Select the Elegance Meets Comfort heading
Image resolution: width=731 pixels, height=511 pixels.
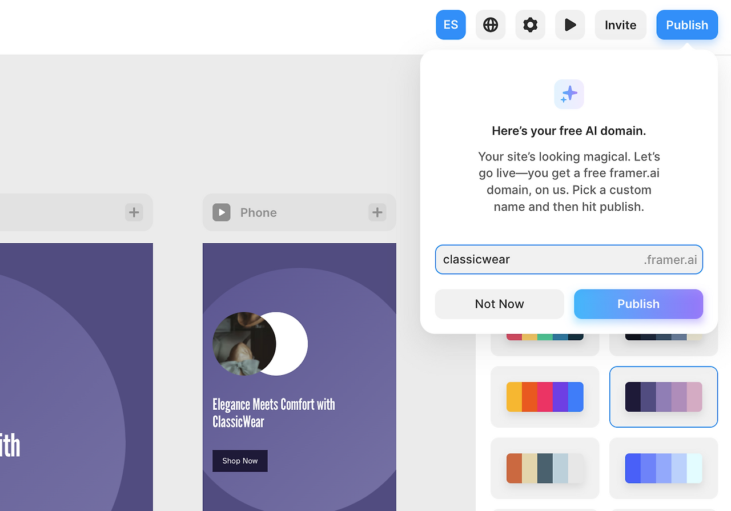pos(274,413)
